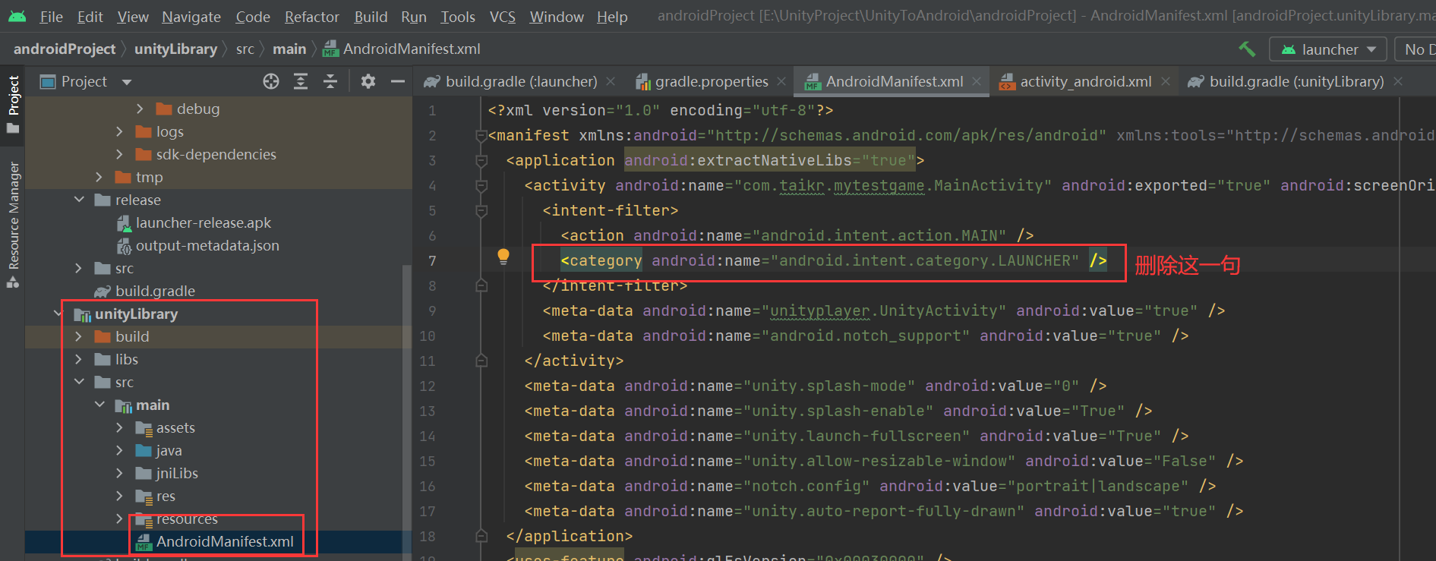1436x561 pixels.
Task: Select the jniLibs folder
Action: click(177, 474)
